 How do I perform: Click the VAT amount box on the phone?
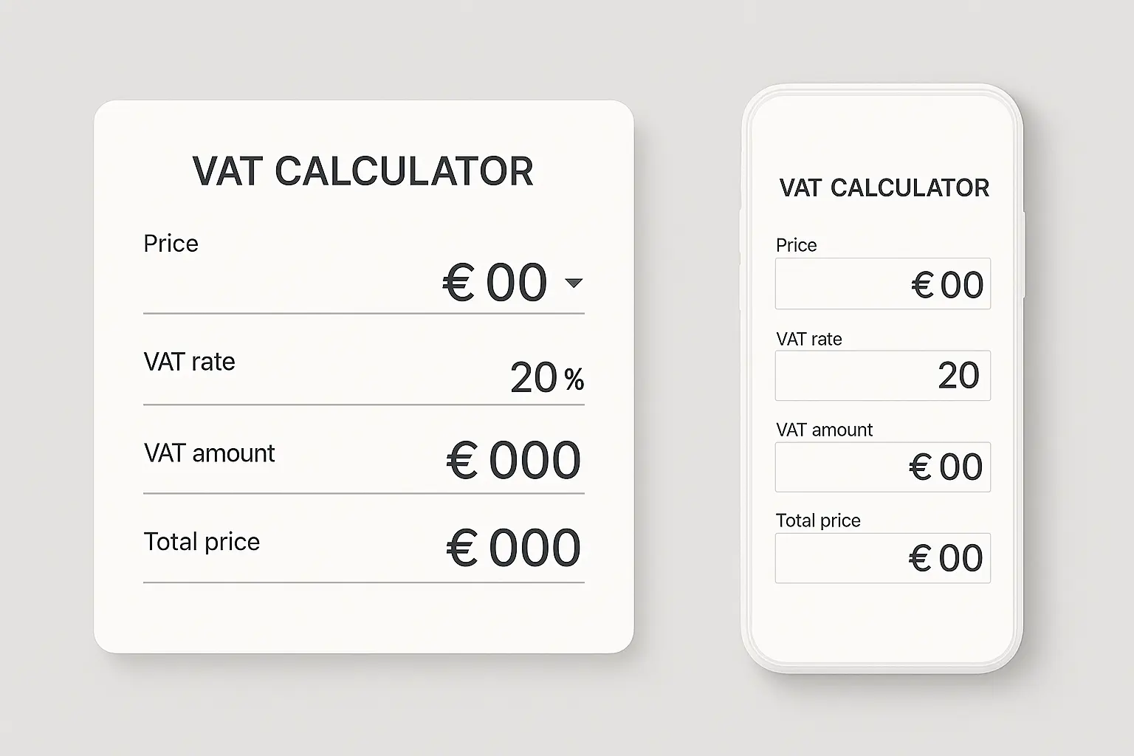(x=882, y=467)
